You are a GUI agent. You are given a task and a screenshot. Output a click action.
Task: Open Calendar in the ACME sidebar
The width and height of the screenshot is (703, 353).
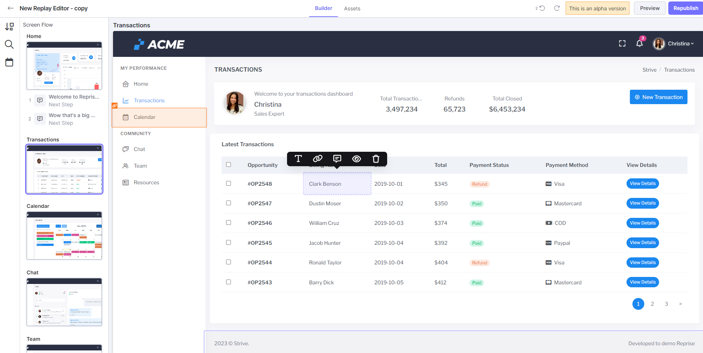pos(159,117)
